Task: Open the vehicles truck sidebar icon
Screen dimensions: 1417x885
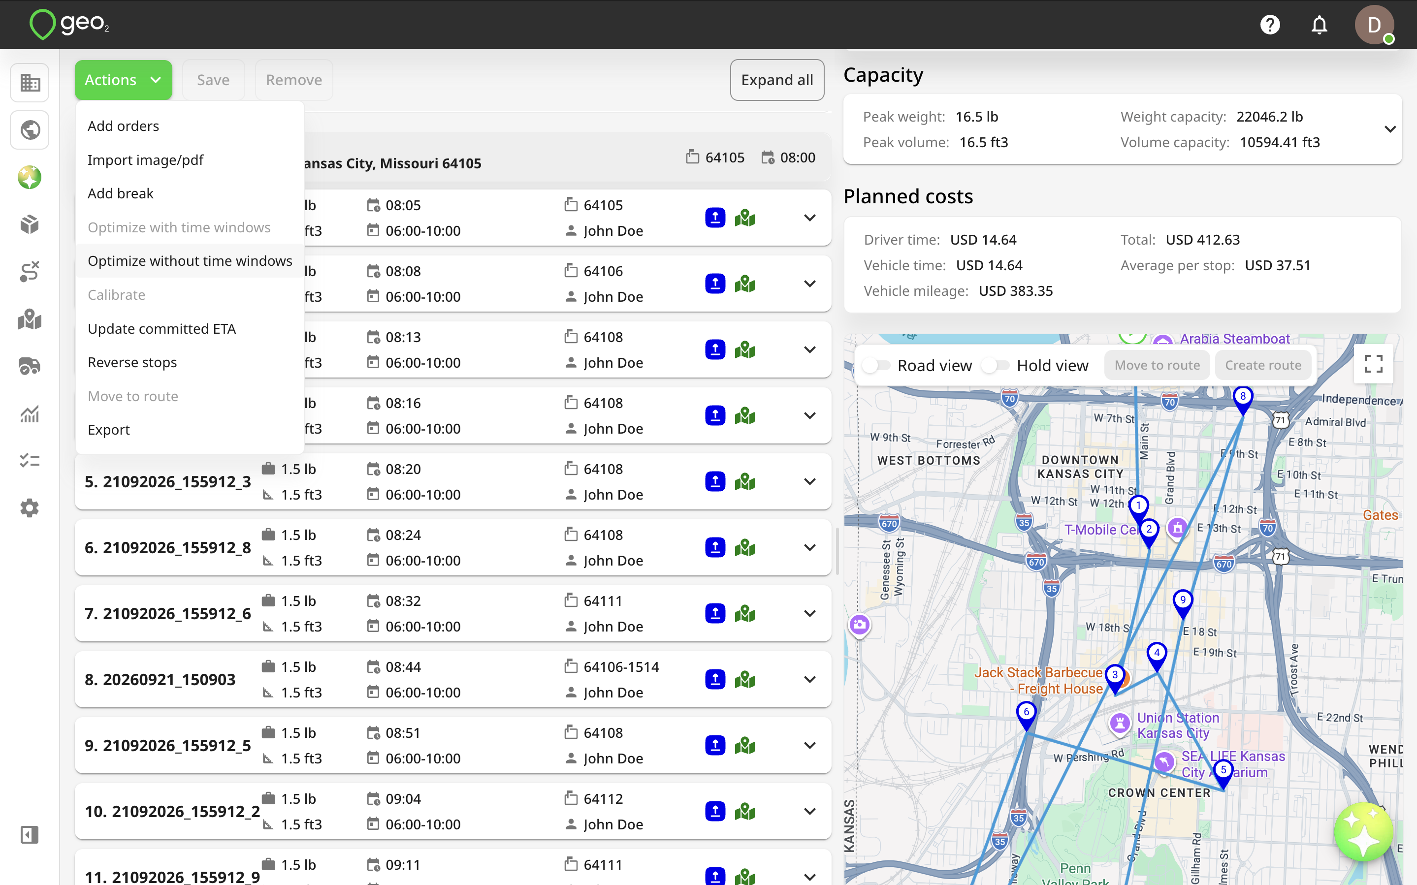Action: coord(29,366)
